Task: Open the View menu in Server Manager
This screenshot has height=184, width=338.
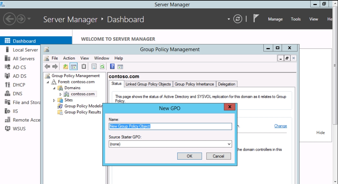Action: tap(314, 19)
